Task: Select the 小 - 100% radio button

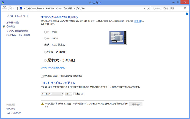Action: (x=45, y=32)
